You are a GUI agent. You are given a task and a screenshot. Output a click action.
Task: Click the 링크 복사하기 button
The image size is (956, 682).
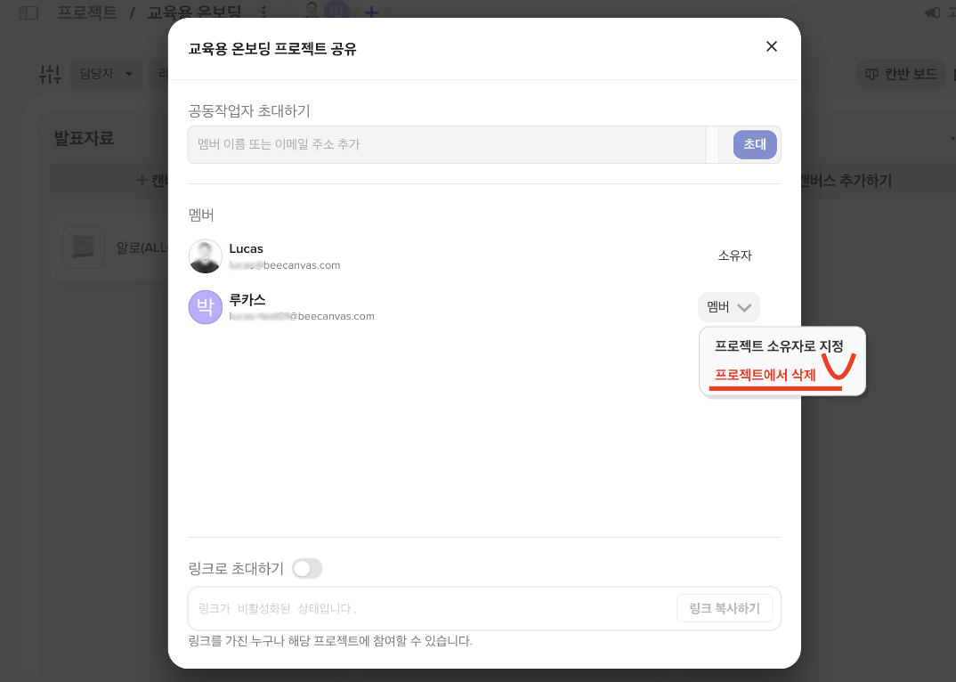(x=724, y=609)
